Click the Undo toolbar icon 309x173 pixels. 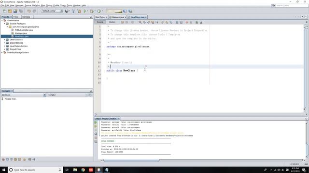[29, 11]
